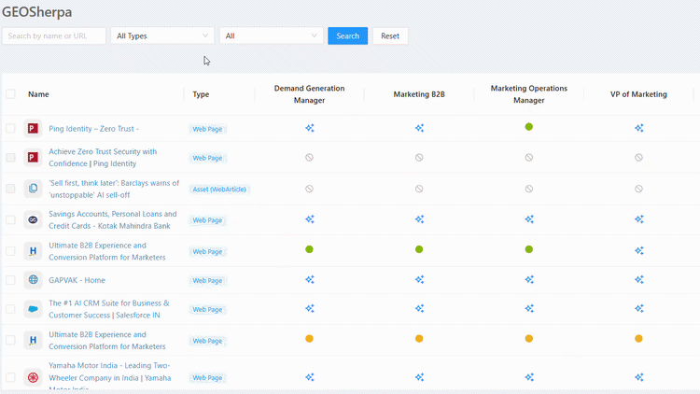Screen dimensions: 700x394
Task: Click sparkle icon for Kotak Mahindra Bank under Marketing Operations Manager
Action: click(529, 219)
